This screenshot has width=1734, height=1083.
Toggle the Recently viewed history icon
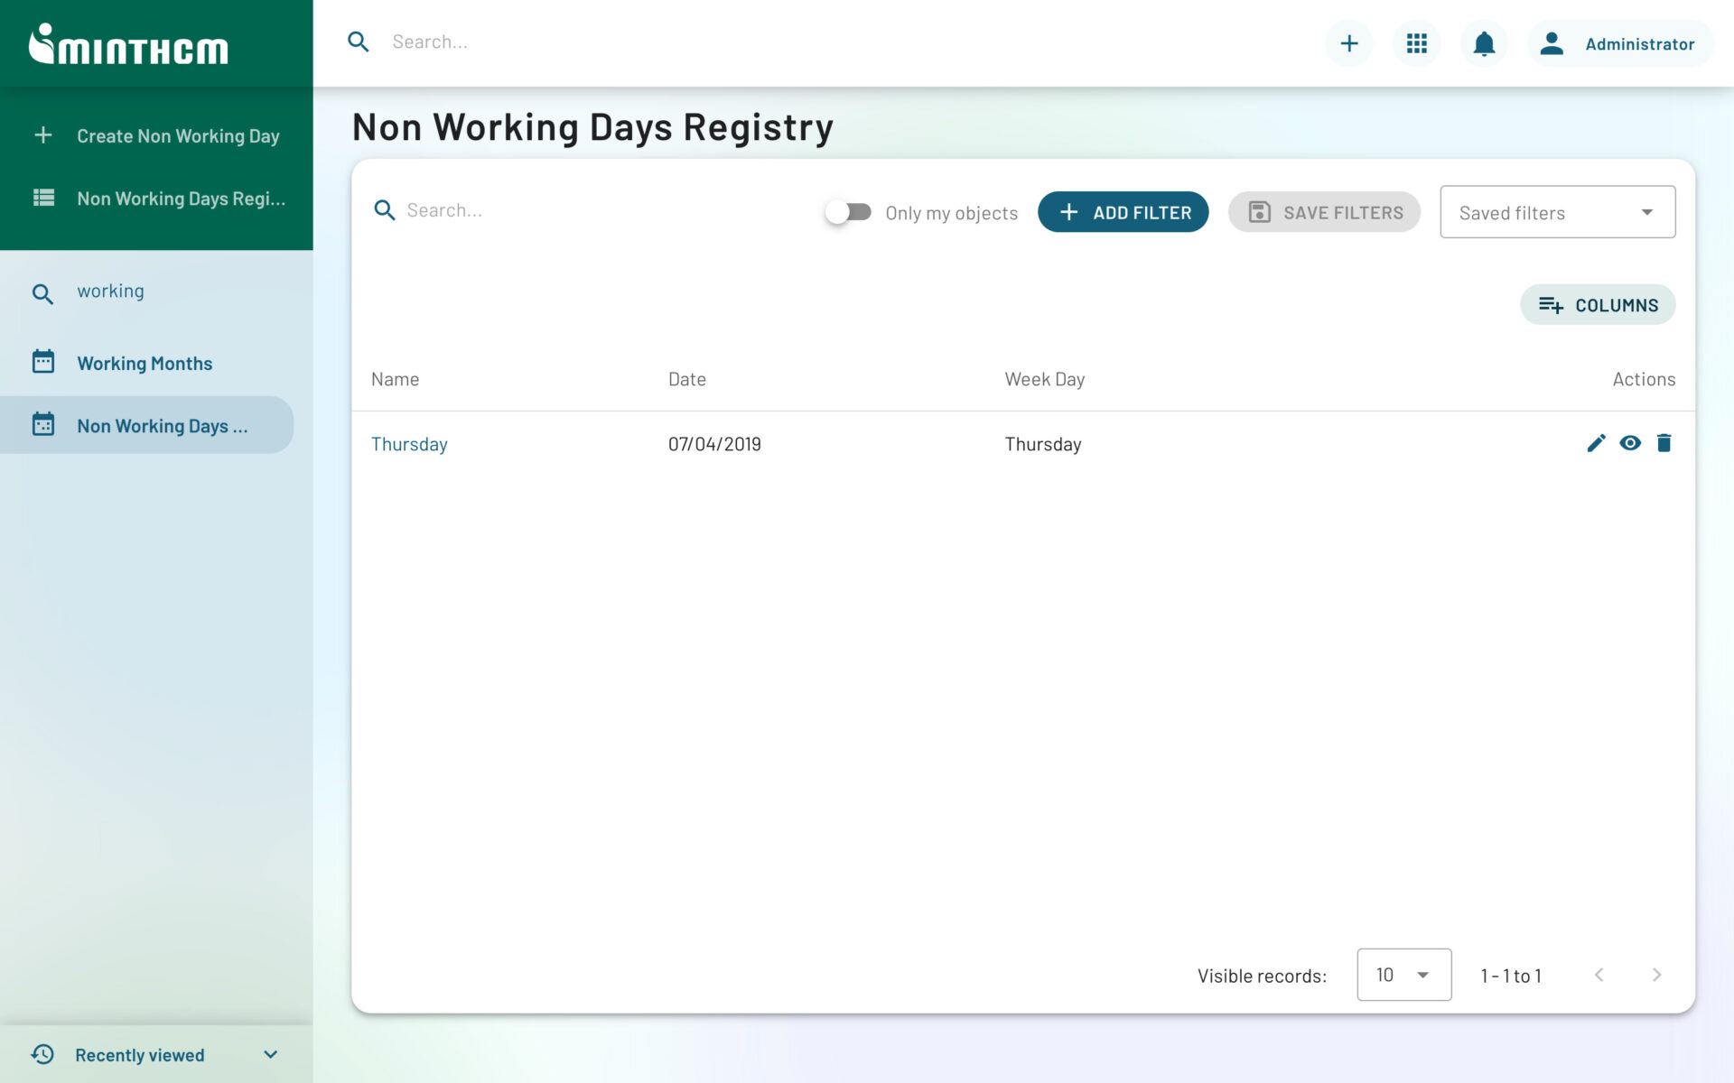(42, 1053)
